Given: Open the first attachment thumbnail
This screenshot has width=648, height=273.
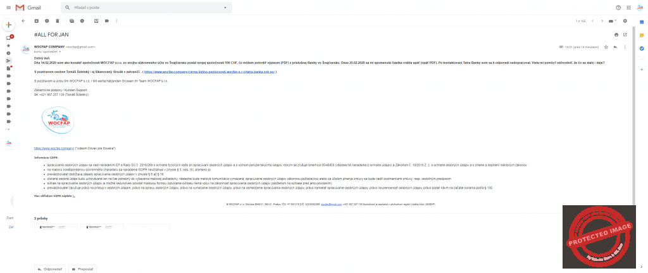Looking at the screenshot, I should coord(56,227).
